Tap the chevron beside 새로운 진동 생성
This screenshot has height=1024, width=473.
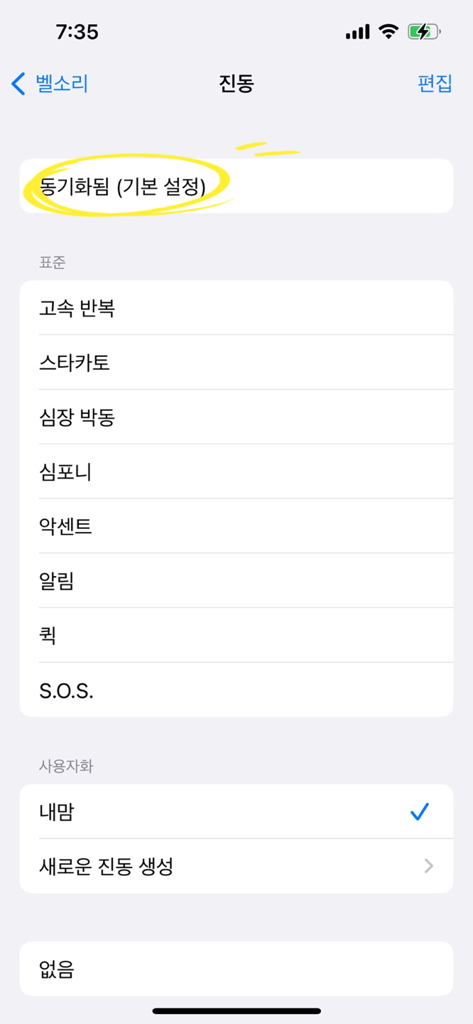428,866
